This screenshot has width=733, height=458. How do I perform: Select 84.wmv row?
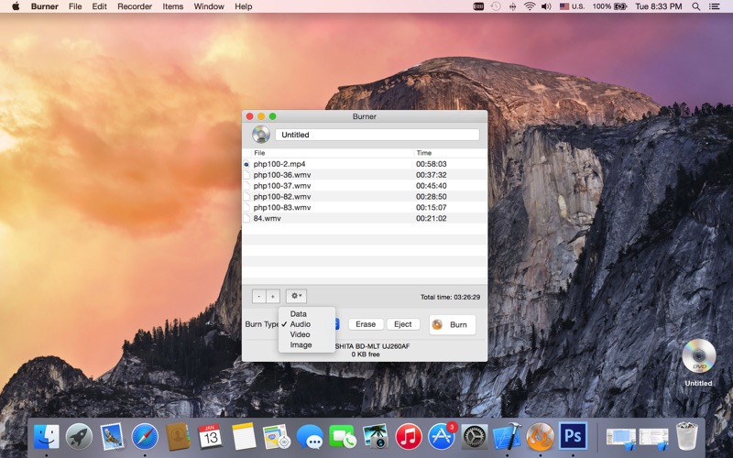pyautogui.click(x=365, y=218)
